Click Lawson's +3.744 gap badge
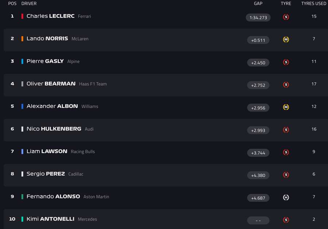 pyautogui.click(x=258, y=153)
